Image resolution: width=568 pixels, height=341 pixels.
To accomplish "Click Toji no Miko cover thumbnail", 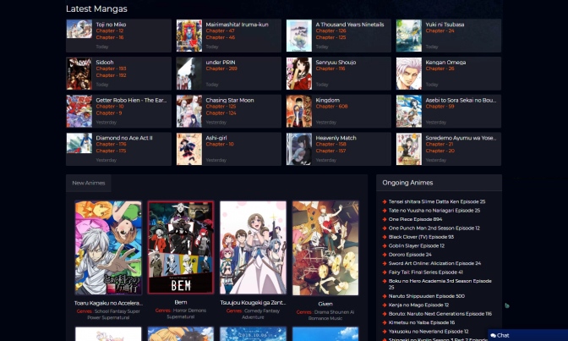I will tap(79, 29).
